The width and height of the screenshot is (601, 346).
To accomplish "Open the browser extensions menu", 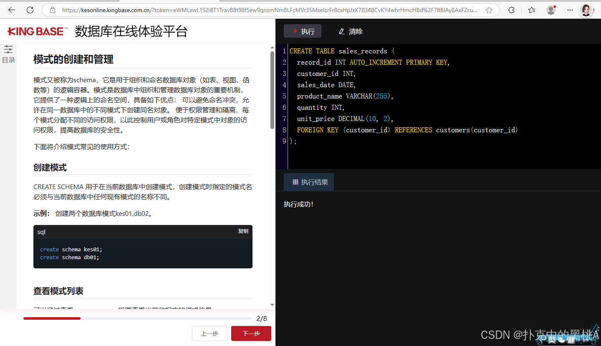I will coord(512,10).
